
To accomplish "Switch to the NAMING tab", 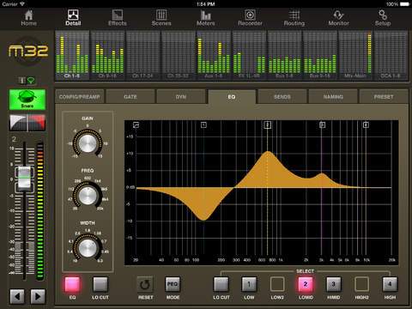I will pos(333,97).
